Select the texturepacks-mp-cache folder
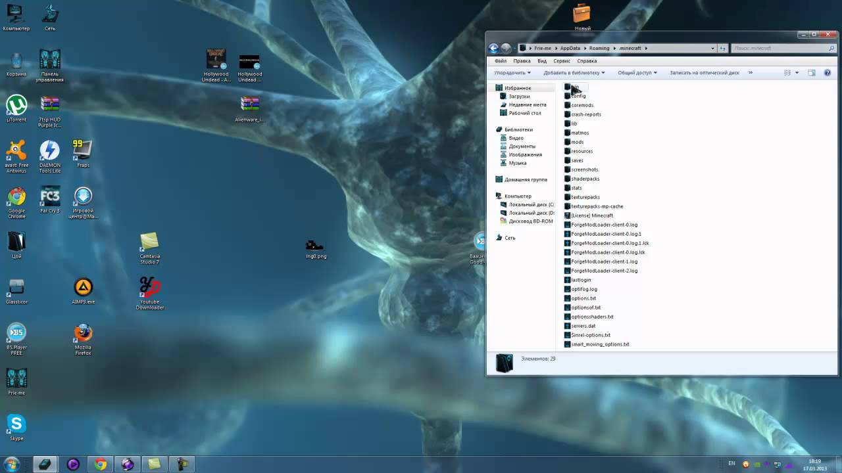 pos(593,206)
